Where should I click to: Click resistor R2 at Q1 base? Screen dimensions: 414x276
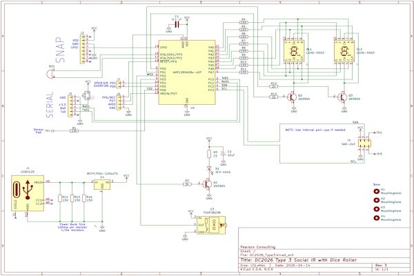click(187, 184)
